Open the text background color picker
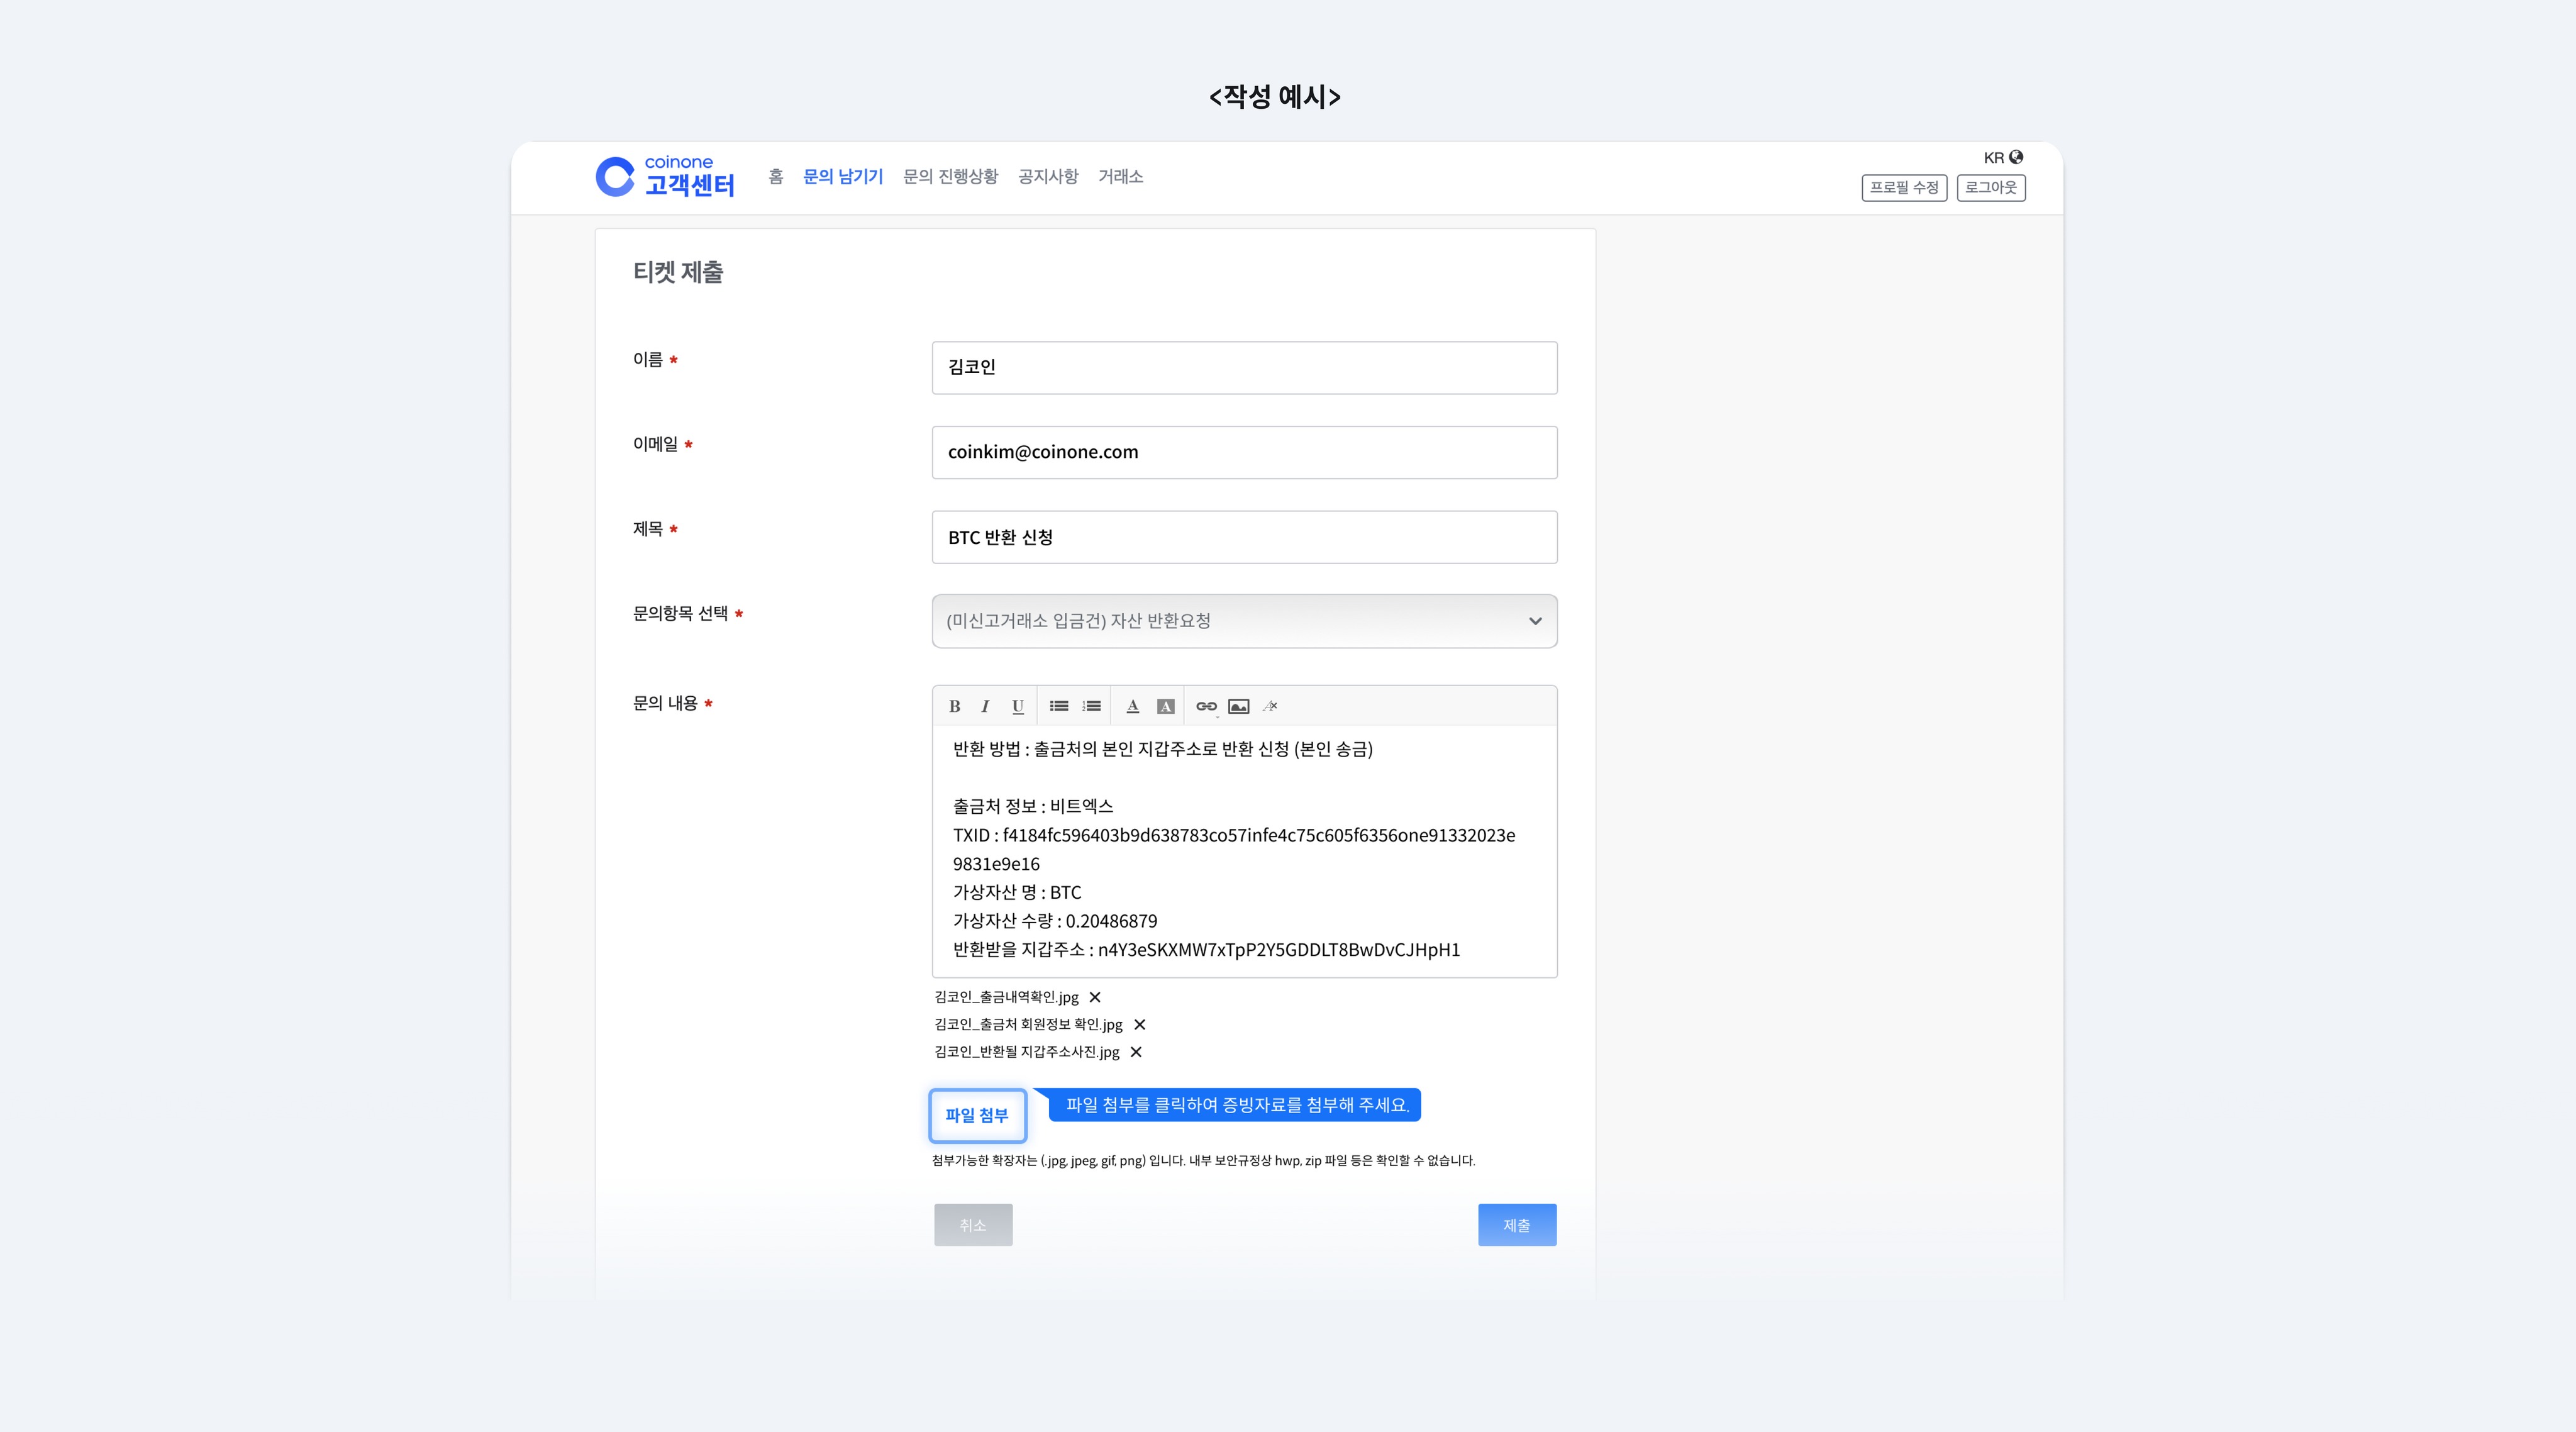The height and width of the screenshot is (1432, 2576). tap(1165, 706)
